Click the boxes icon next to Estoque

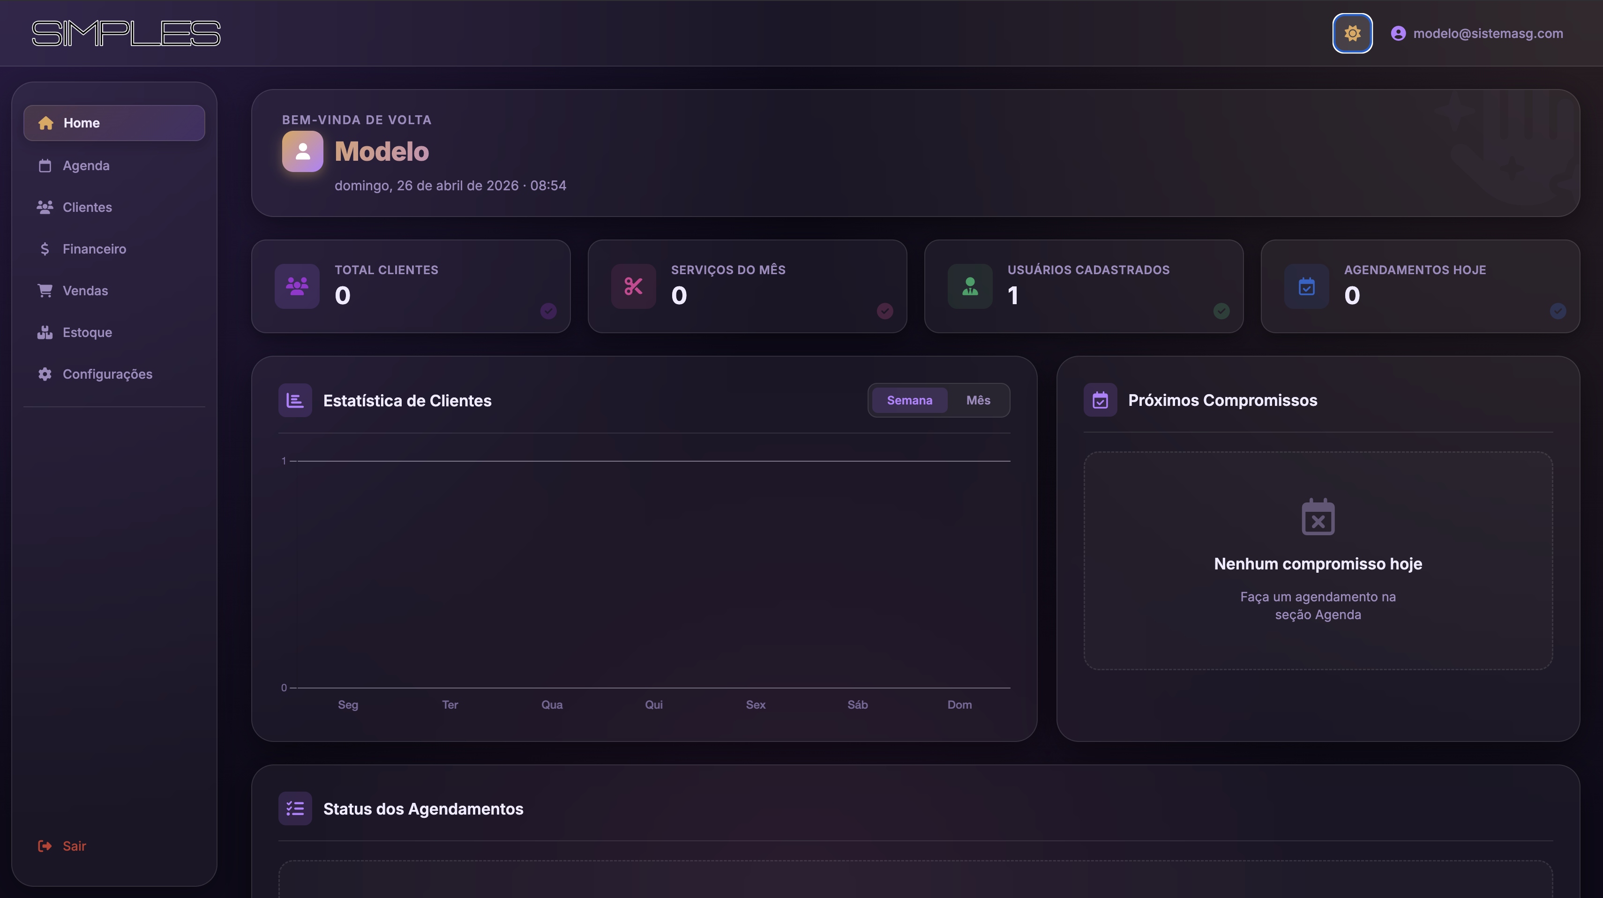45,332
